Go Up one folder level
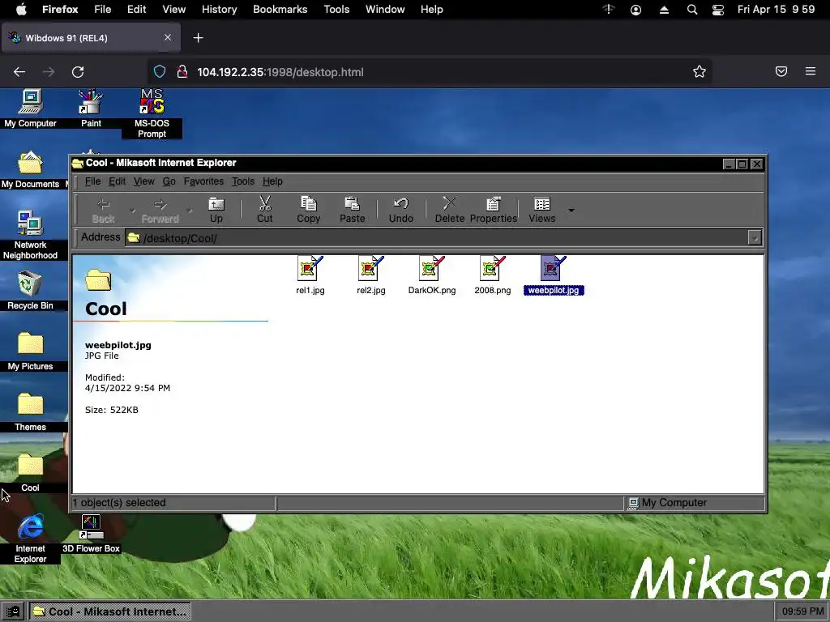Screen dimensions: 830x622 [216, 210]
